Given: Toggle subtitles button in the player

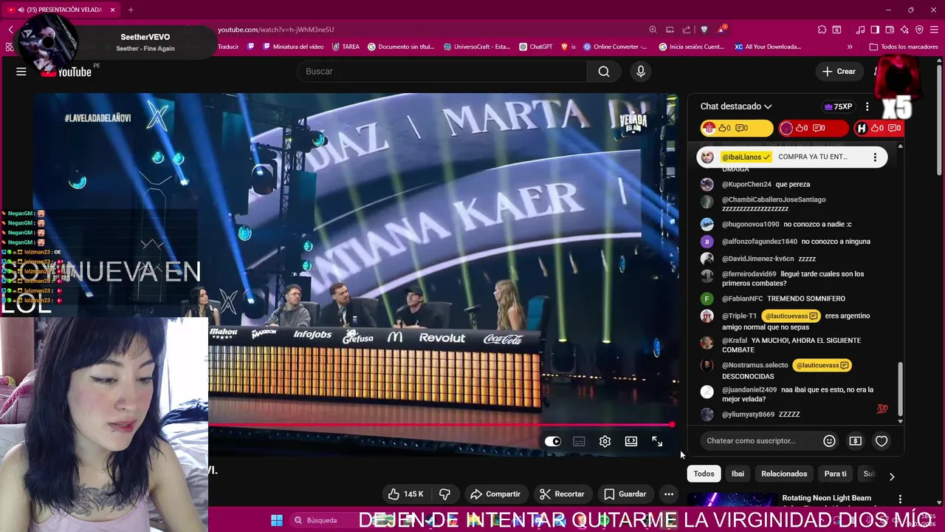Looking at the screenshot, I should [579, 441].
